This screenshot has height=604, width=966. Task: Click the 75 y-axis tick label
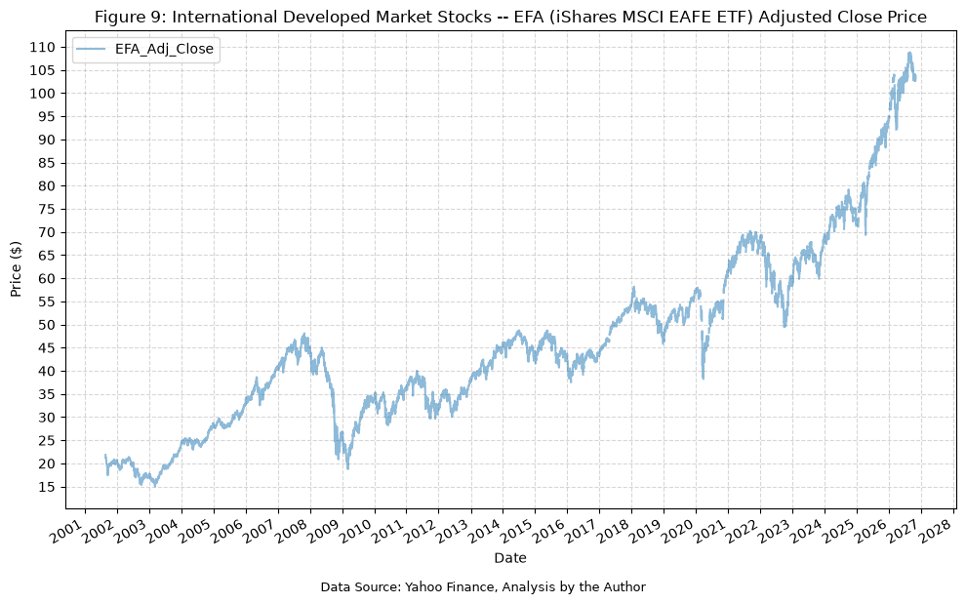(46, 210)
